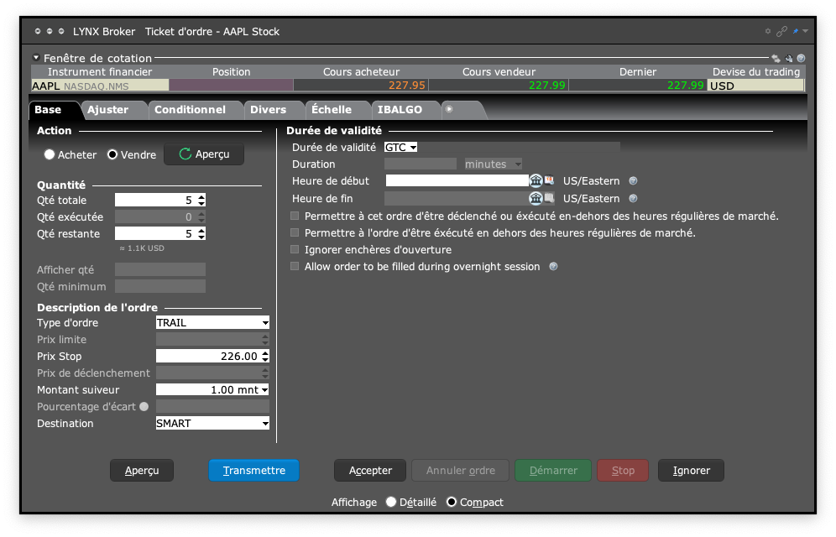Click the round icon on the extra tab
This screenshot has width=836, height=537.
(449, 109)
